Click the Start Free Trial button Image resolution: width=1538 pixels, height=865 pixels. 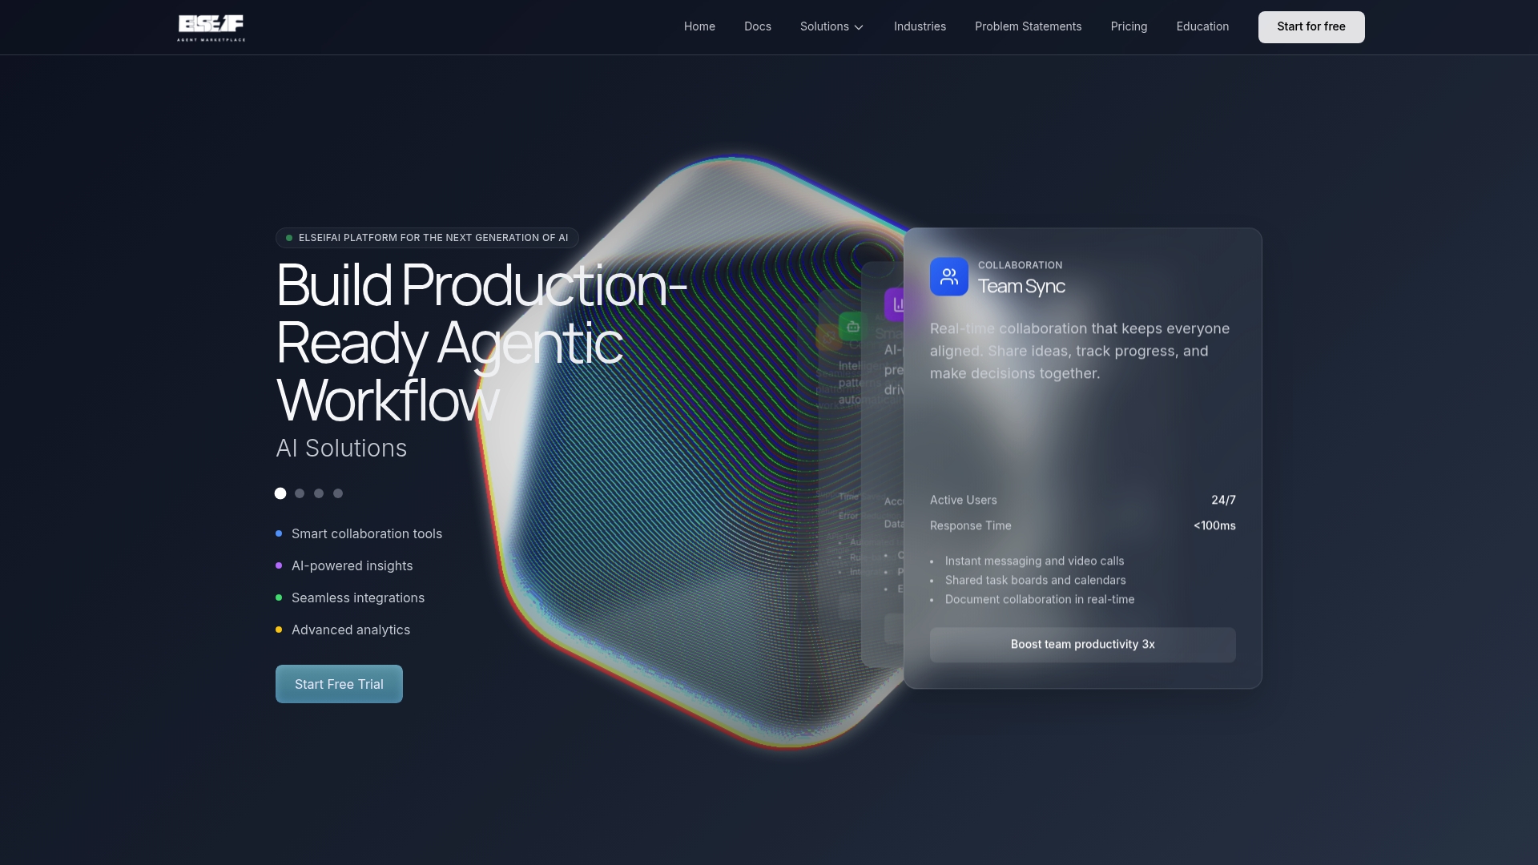(339, 684)
